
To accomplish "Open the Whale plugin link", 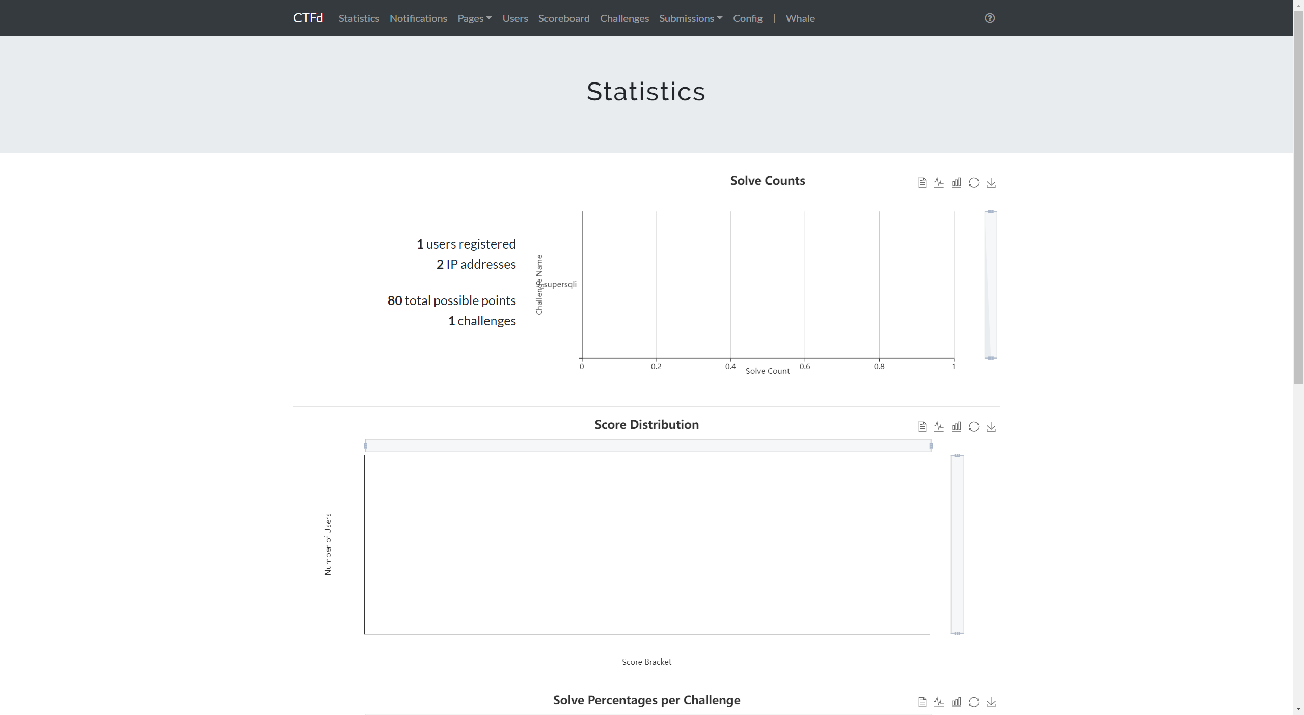I will (800, 18).
